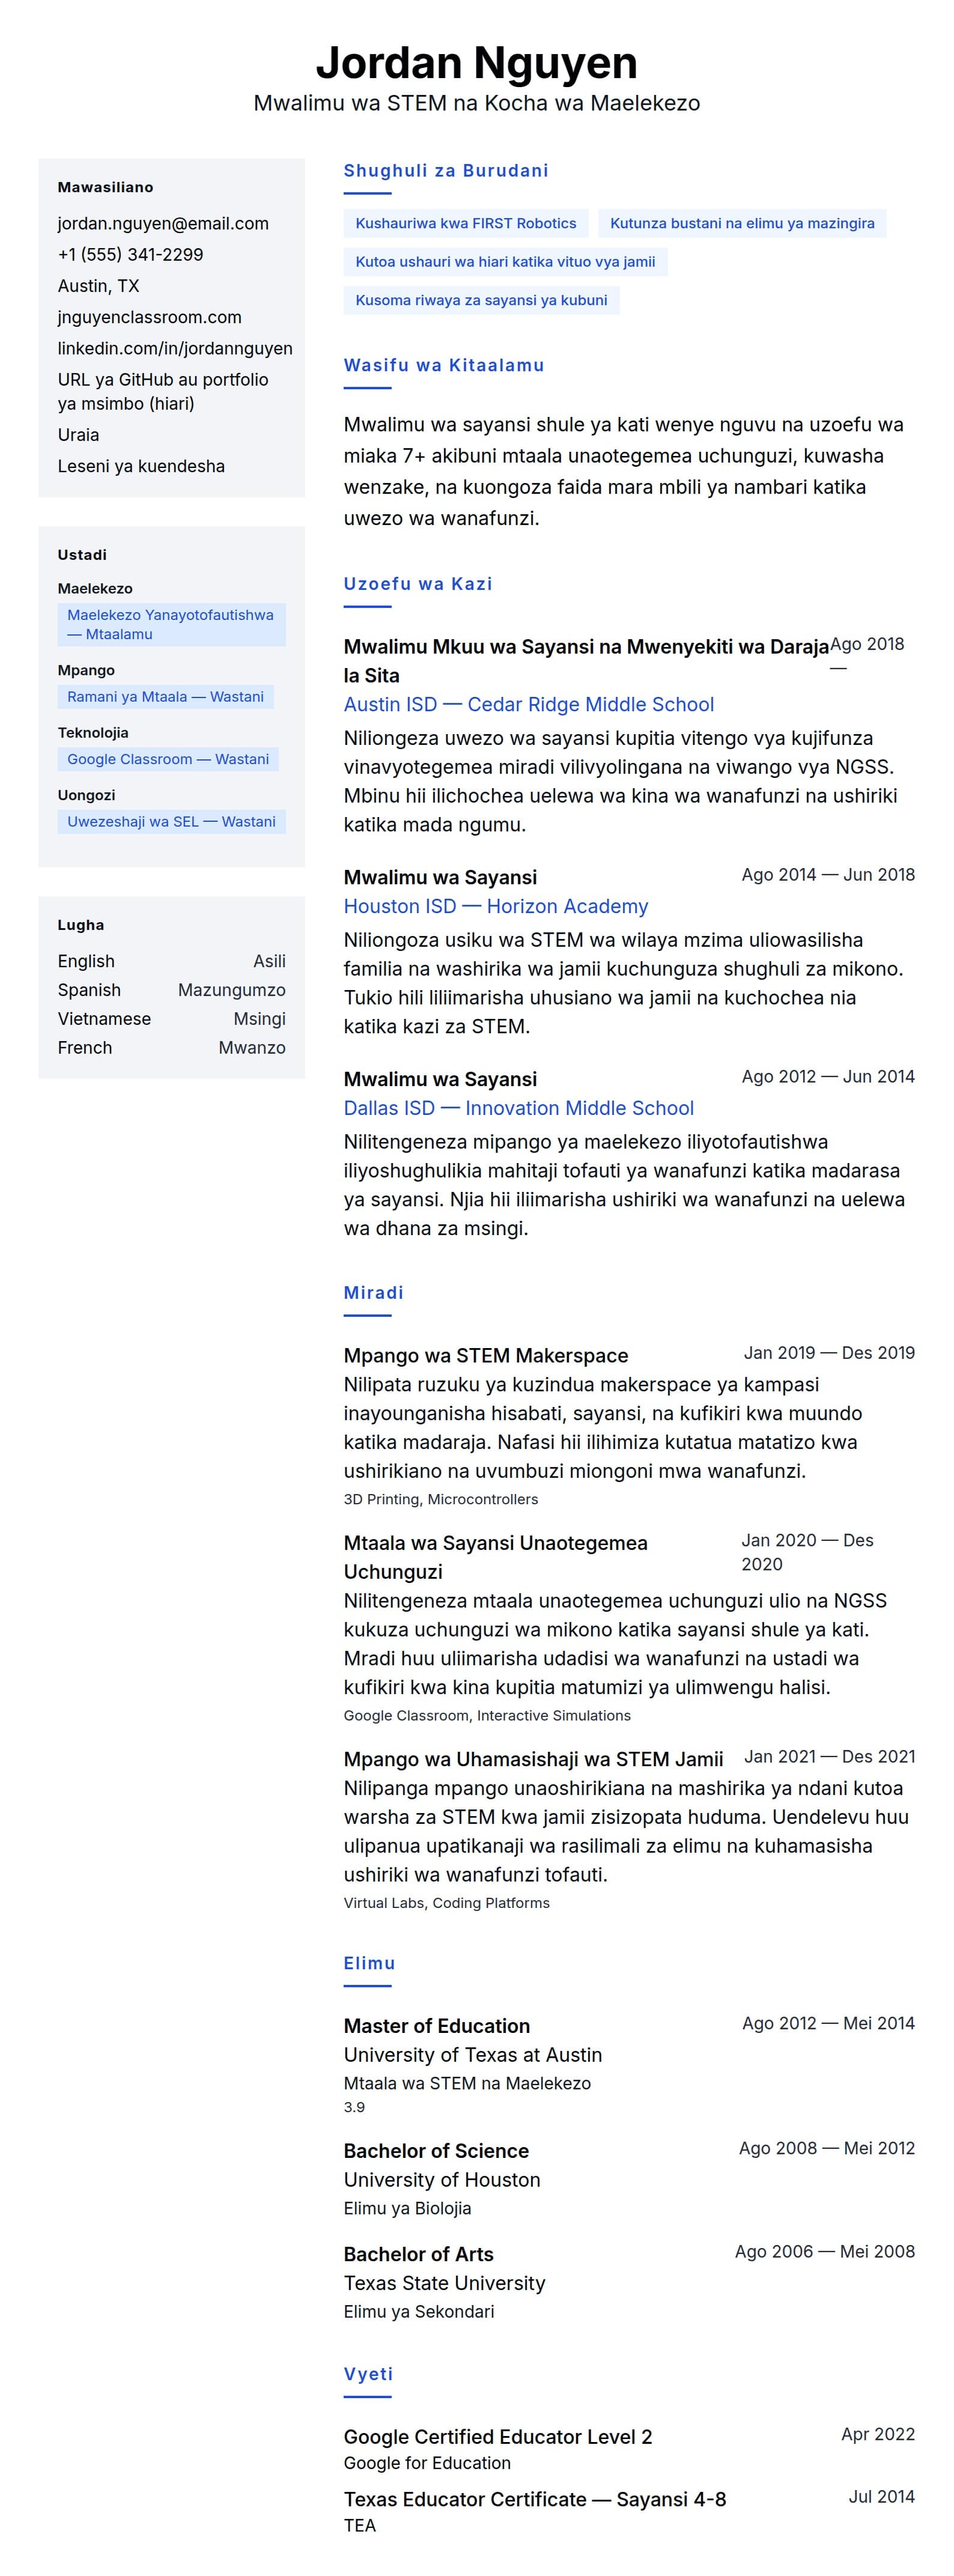Click the Uzoefu wa Kazi section heading
Image resolution: width=954 pixels, height=2576 pixels.
pos(417,584)
